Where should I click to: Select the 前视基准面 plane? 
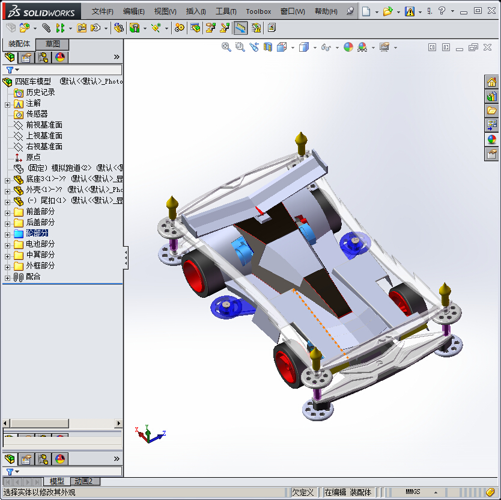click(44, 125)
